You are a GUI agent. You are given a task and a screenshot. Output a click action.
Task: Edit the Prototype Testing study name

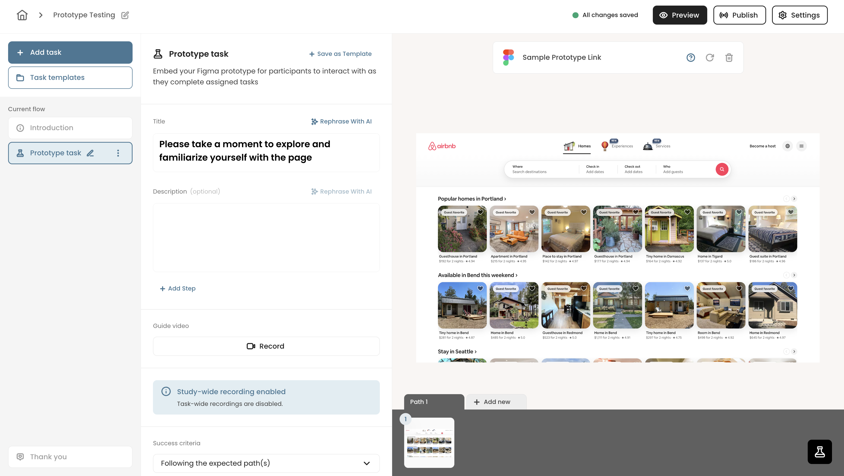(125, 15)
